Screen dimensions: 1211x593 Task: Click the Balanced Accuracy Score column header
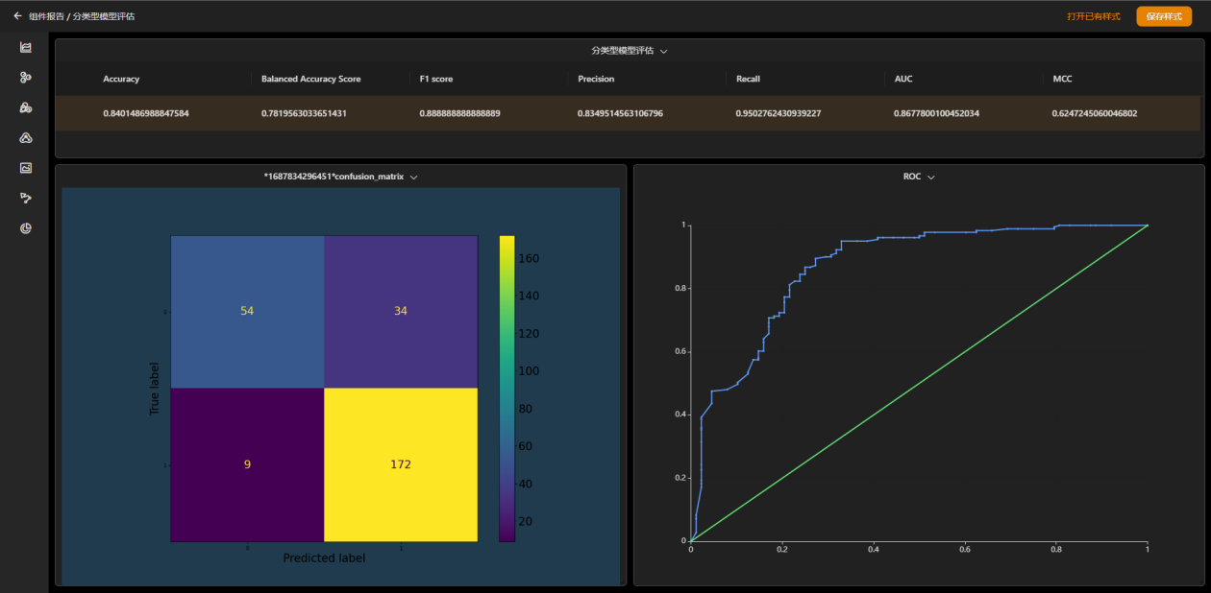click(311, 79)
